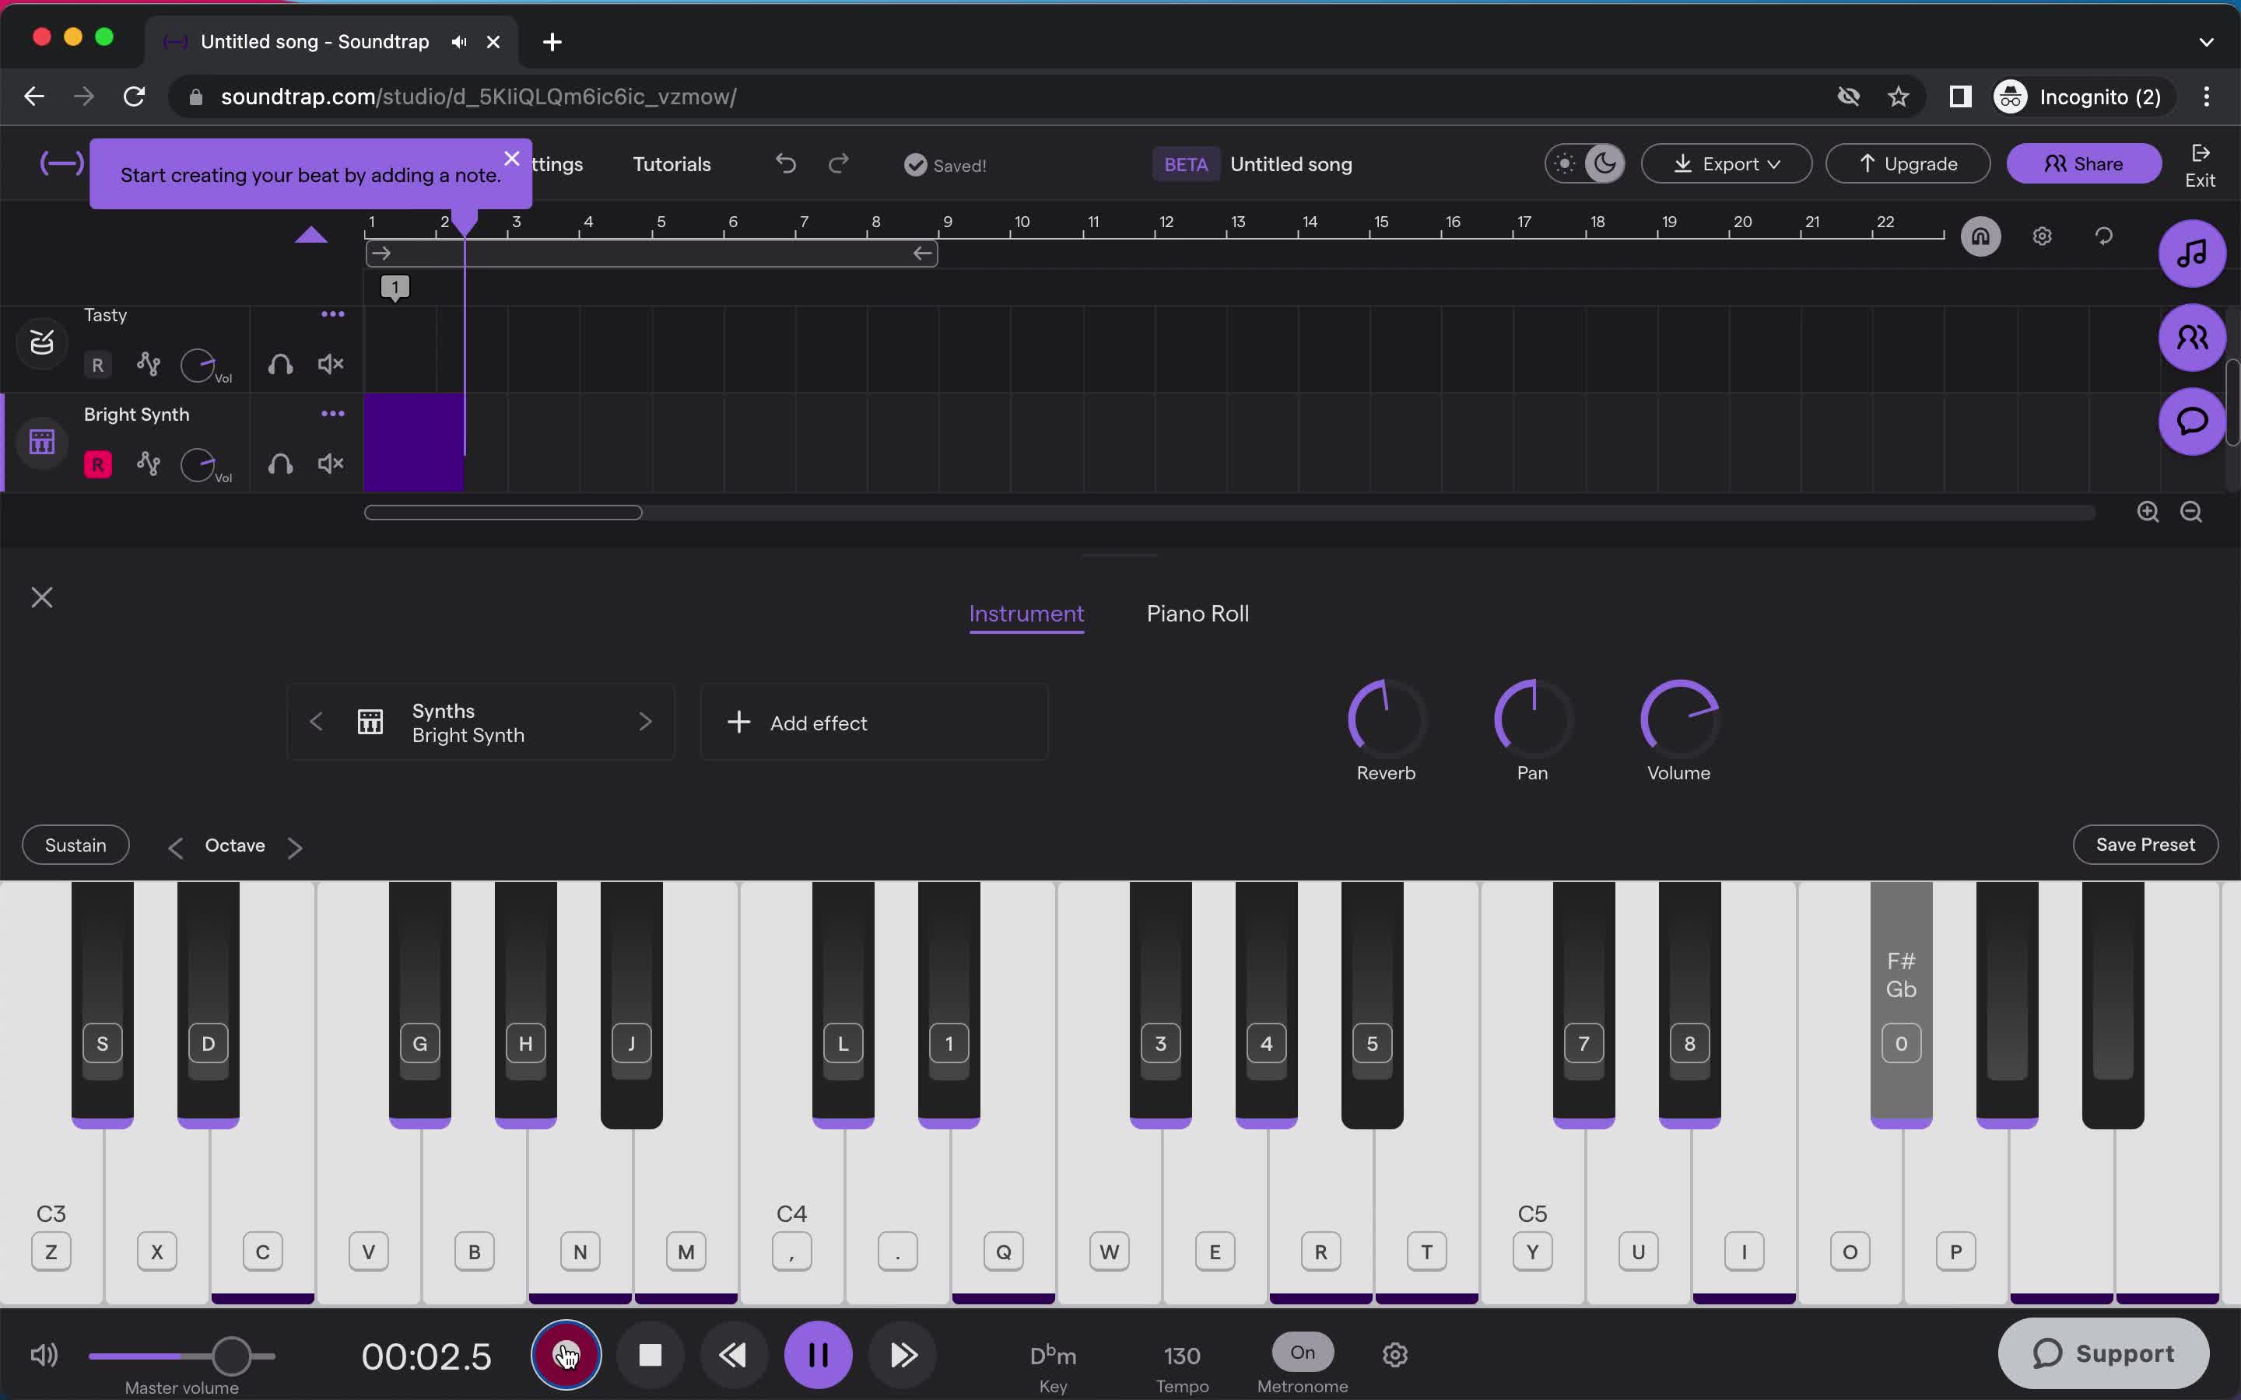Click the Soundtrap logo icon
This screenshot has width=2241, height=1400.
tap(61, 164)
